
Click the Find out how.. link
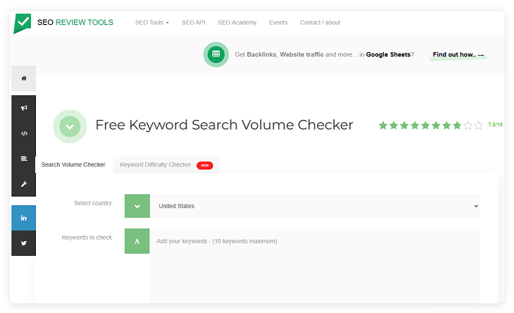point(458,55)
